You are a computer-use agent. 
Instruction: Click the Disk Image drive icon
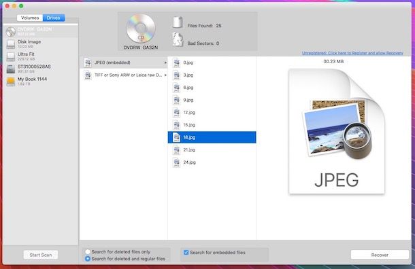click(11, 44)
